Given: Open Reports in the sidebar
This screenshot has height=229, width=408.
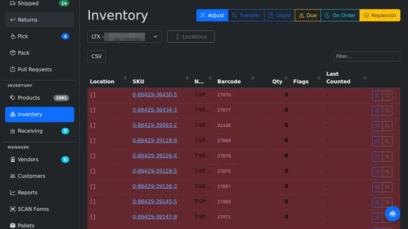Looking at the screenshot, I should pos(40,193).
